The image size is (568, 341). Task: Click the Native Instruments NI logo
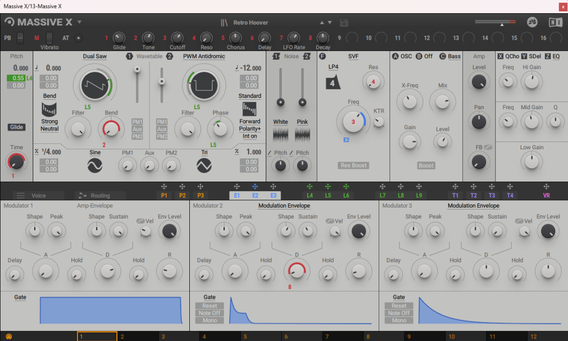555,22
